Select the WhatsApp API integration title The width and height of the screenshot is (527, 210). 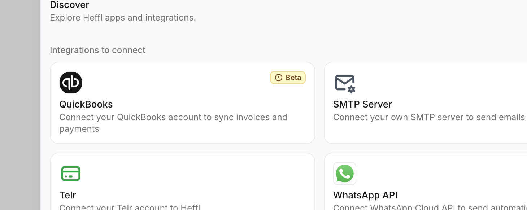click(365, 195)
